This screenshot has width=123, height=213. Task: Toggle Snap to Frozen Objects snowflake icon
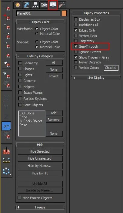(x=7, y=75)
